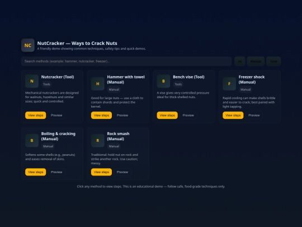View steps for Boiling & cracking

pos(36,172)
